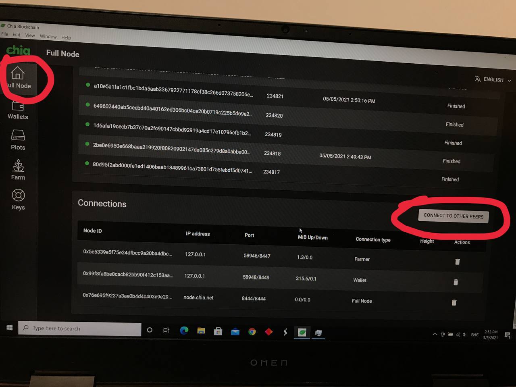The height and width of the screenshot is (387, 516).
Task: Launch Microsoft Edge from taskbar
Action: click(x=184, y=331)
